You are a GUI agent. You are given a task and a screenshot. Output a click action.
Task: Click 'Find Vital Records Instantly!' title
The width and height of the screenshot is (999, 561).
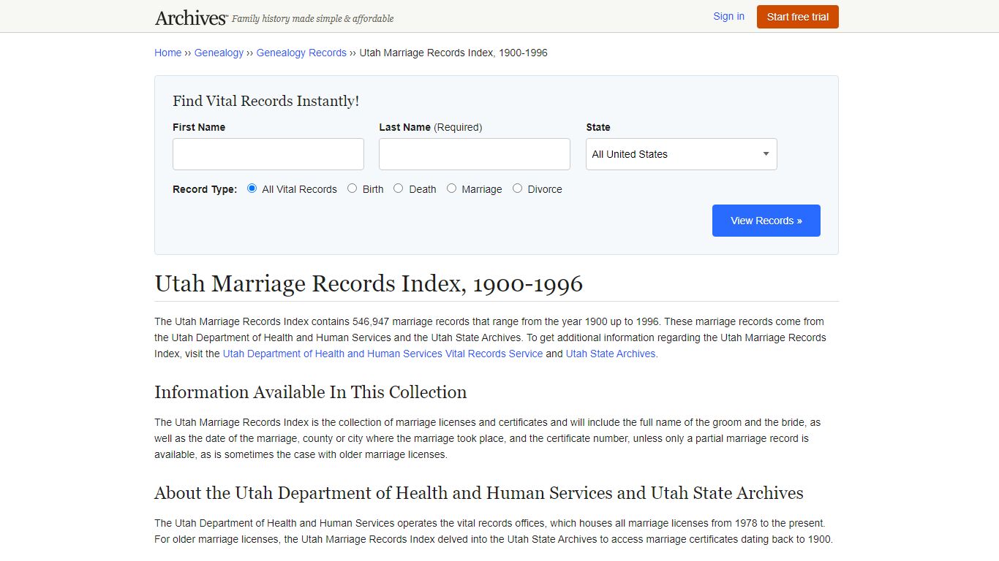tap(265, 101)
